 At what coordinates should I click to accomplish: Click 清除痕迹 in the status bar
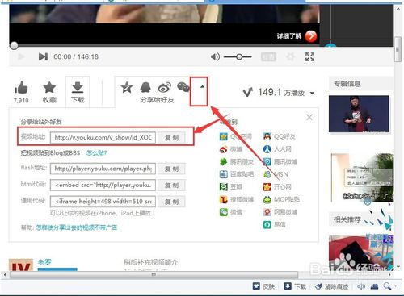point(332,286)
